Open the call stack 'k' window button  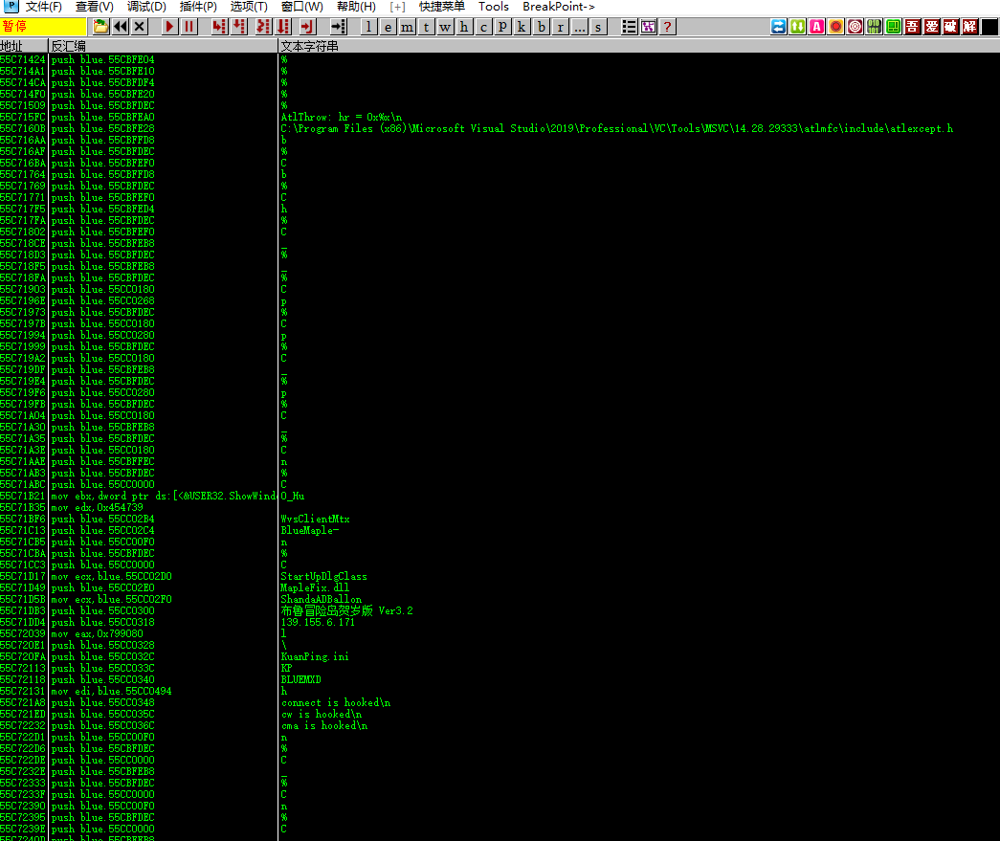pyautogui.click(x=522, y=27)
